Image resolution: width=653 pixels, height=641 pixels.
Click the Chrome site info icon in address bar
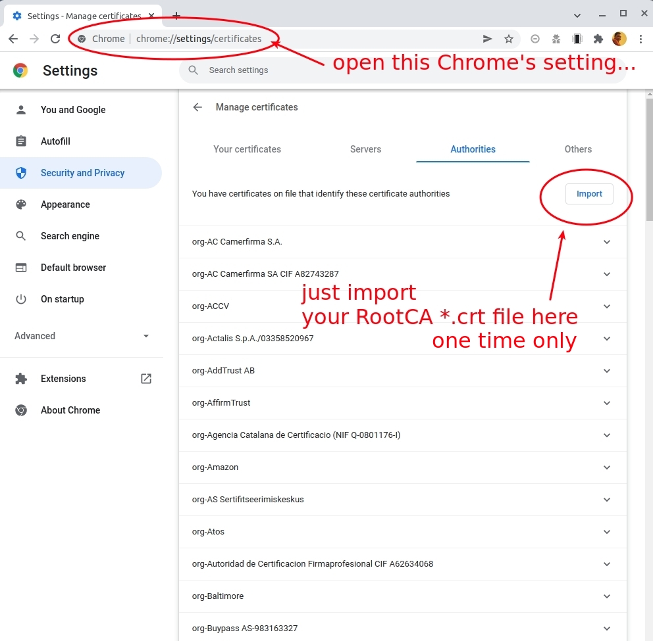coord(82,39)
